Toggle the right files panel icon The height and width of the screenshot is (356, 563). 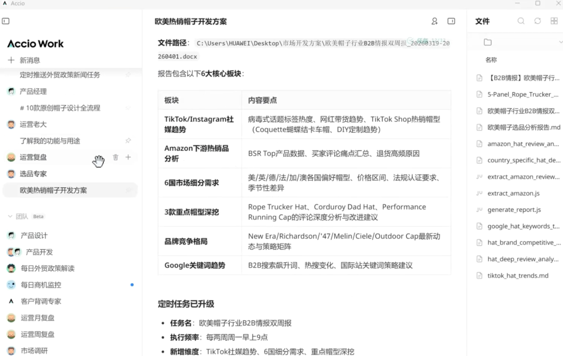pos(451,21)
